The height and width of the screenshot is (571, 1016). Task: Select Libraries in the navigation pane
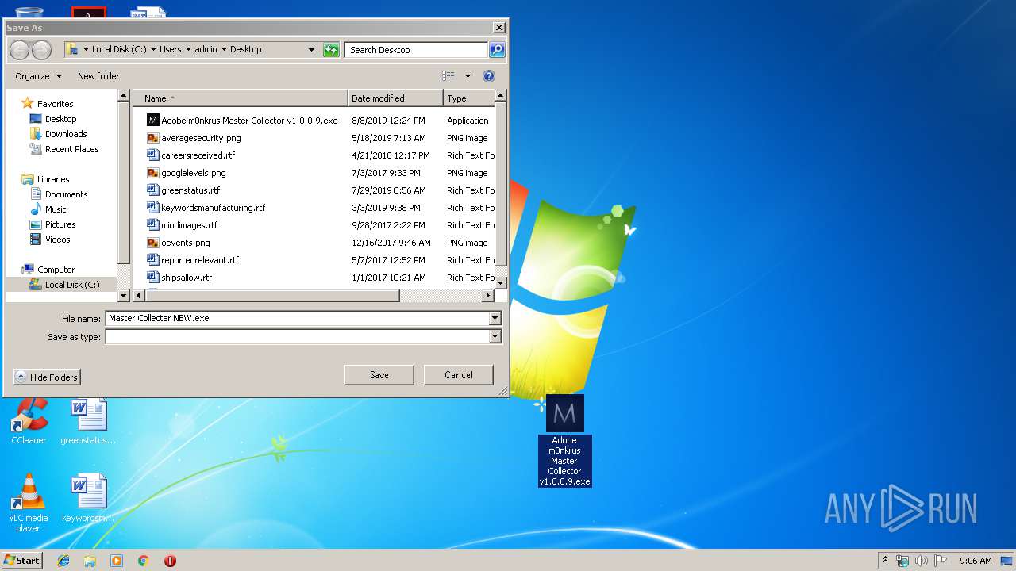53,179
